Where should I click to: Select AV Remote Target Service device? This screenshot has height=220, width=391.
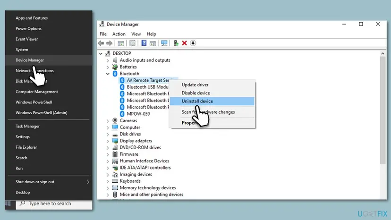pos(148,80)
